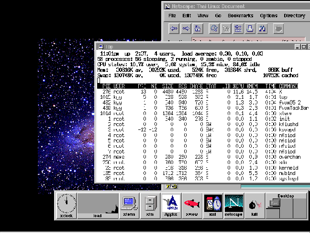Click Netscape's Forward arrow button

pyautogui.click(x=186, y=29)
